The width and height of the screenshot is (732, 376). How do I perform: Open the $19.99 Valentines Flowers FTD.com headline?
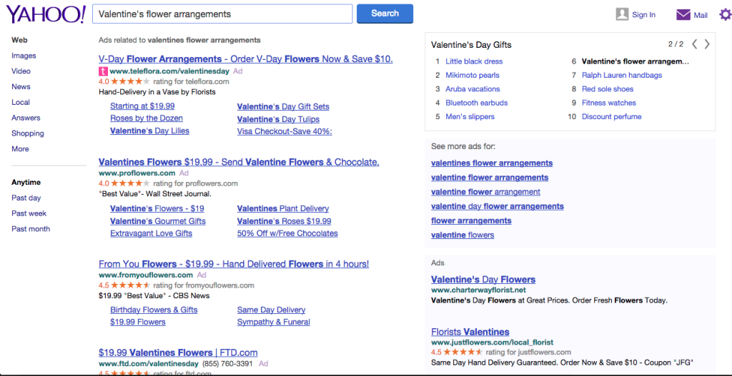coord(178,352)
